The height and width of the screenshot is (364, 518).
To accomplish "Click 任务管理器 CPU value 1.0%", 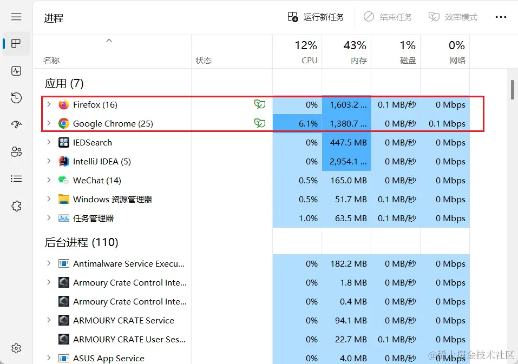I will pyautogui.click(x=308, y=219).
